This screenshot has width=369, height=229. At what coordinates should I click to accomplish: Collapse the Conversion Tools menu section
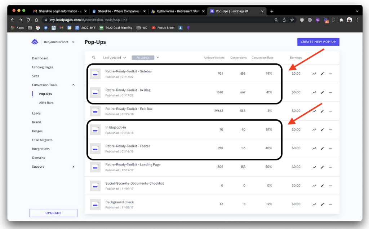coord(73,85)
